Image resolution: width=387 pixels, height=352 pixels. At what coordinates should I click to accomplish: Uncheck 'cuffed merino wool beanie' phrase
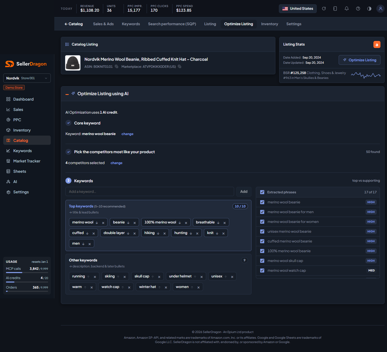click(262, 241)
